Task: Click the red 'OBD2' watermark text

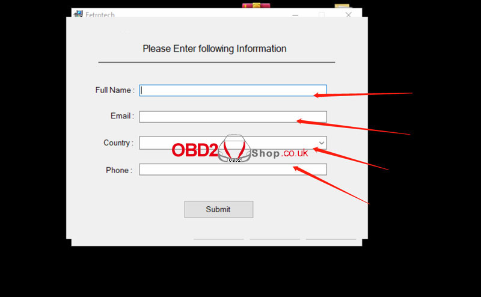Action: point(195,150)
